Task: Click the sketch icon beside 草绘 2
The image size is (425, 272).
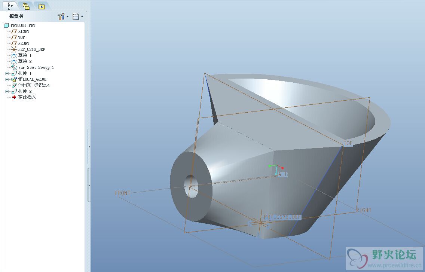Action: click(x=14, y=61)
